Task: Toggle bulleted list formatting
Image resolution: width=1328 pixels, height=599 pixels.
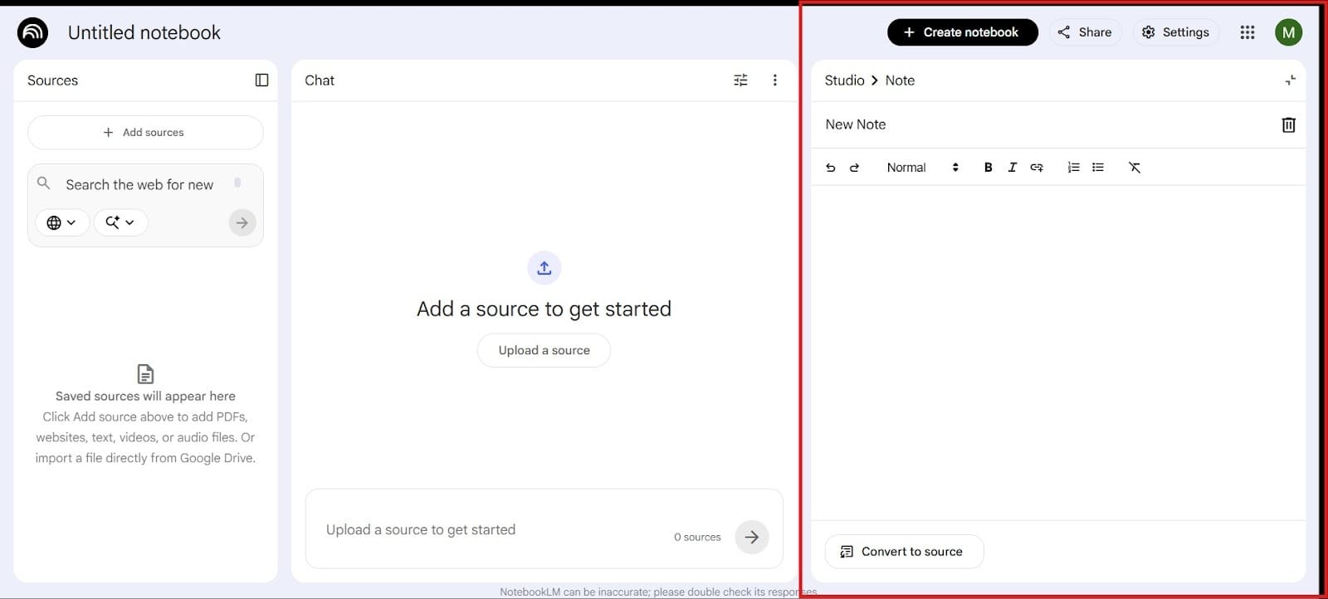Action: point(1098,168)
